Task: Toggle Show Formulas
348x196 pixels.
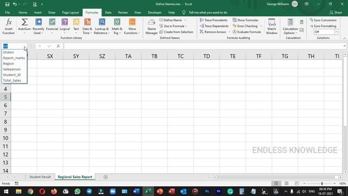Action: (245, 20)
